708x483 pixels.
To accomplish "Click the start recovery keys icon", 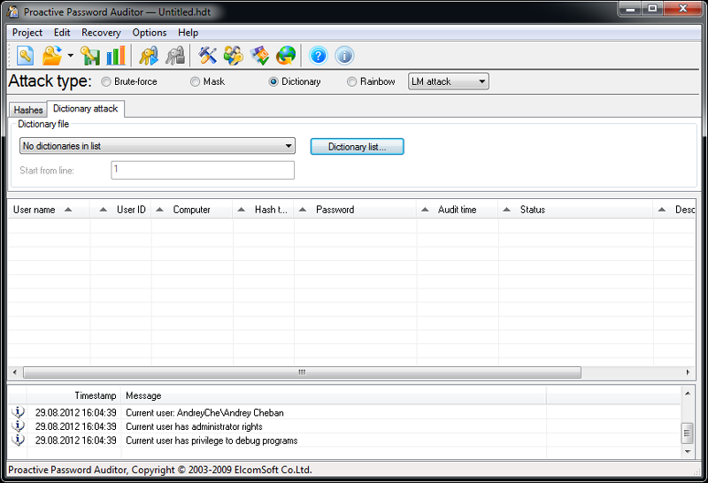I will (x=148, y=56).
